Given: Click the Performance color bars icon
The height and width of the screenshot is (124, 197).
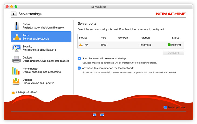Looking at the screenshot, I should point(16,70).
